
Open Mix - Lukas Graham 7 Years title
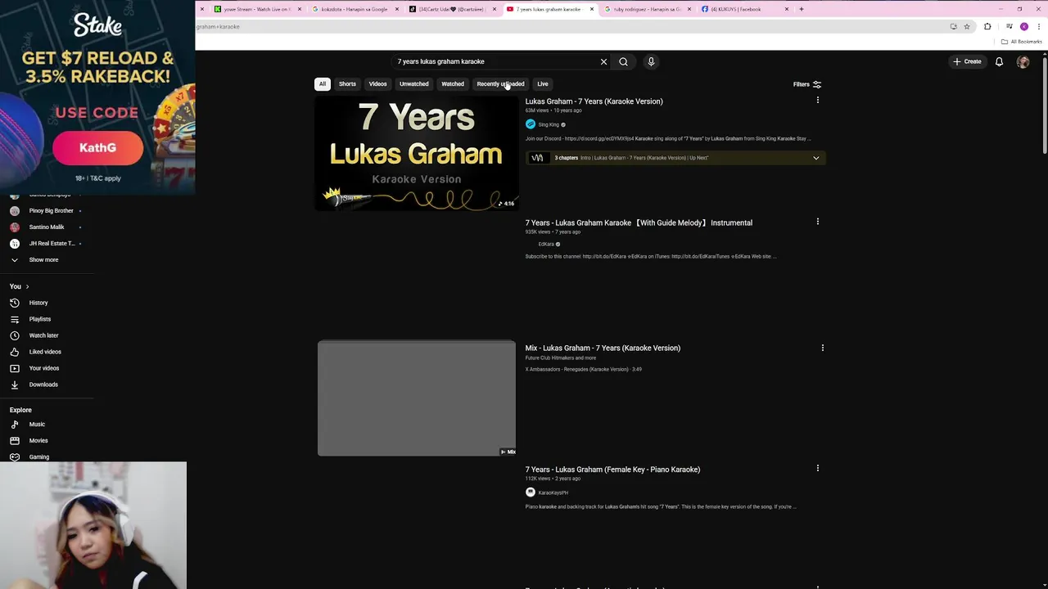coord(603,348)
